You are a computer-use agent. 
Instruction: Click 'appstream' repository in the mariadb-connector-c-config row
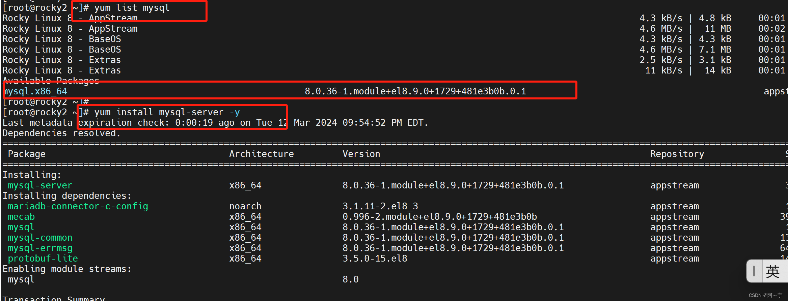coord(675,206)
